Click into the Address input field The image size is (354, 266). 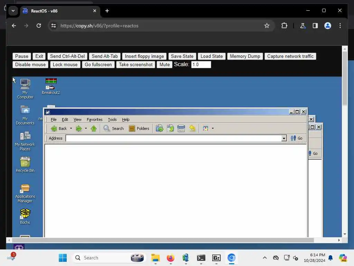coord(174,138)
